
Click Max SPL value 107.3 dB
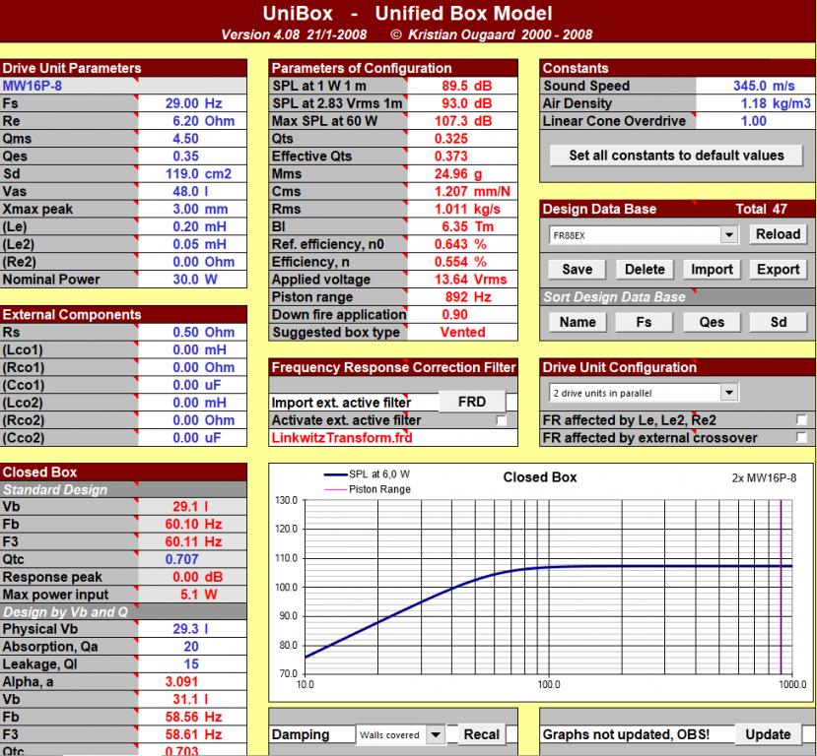click(462, 121)
